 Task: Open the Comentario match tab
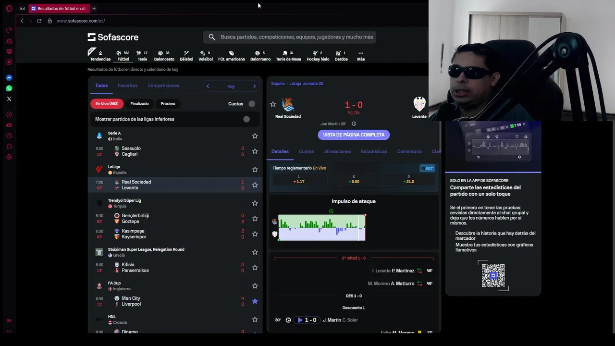(409, 151)
